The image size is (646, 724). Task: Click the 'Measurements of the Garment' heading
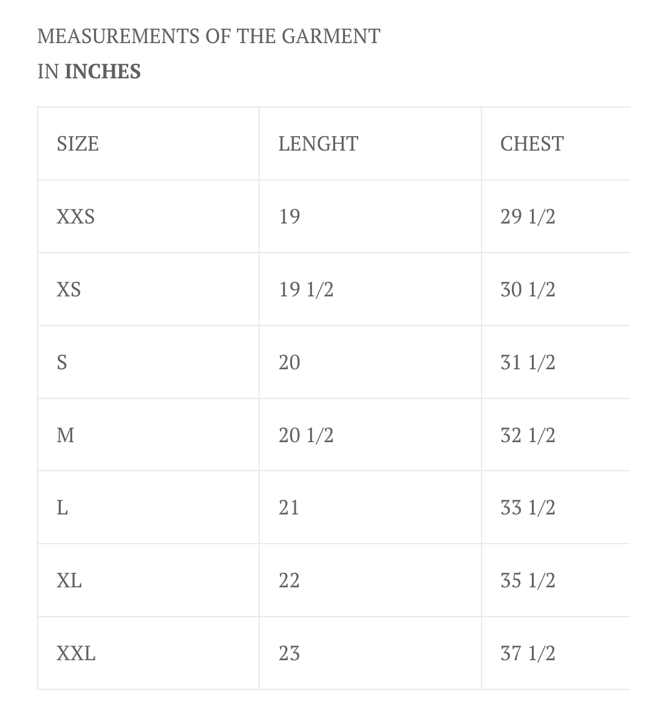pyautogui.click(x=209, y=36)
